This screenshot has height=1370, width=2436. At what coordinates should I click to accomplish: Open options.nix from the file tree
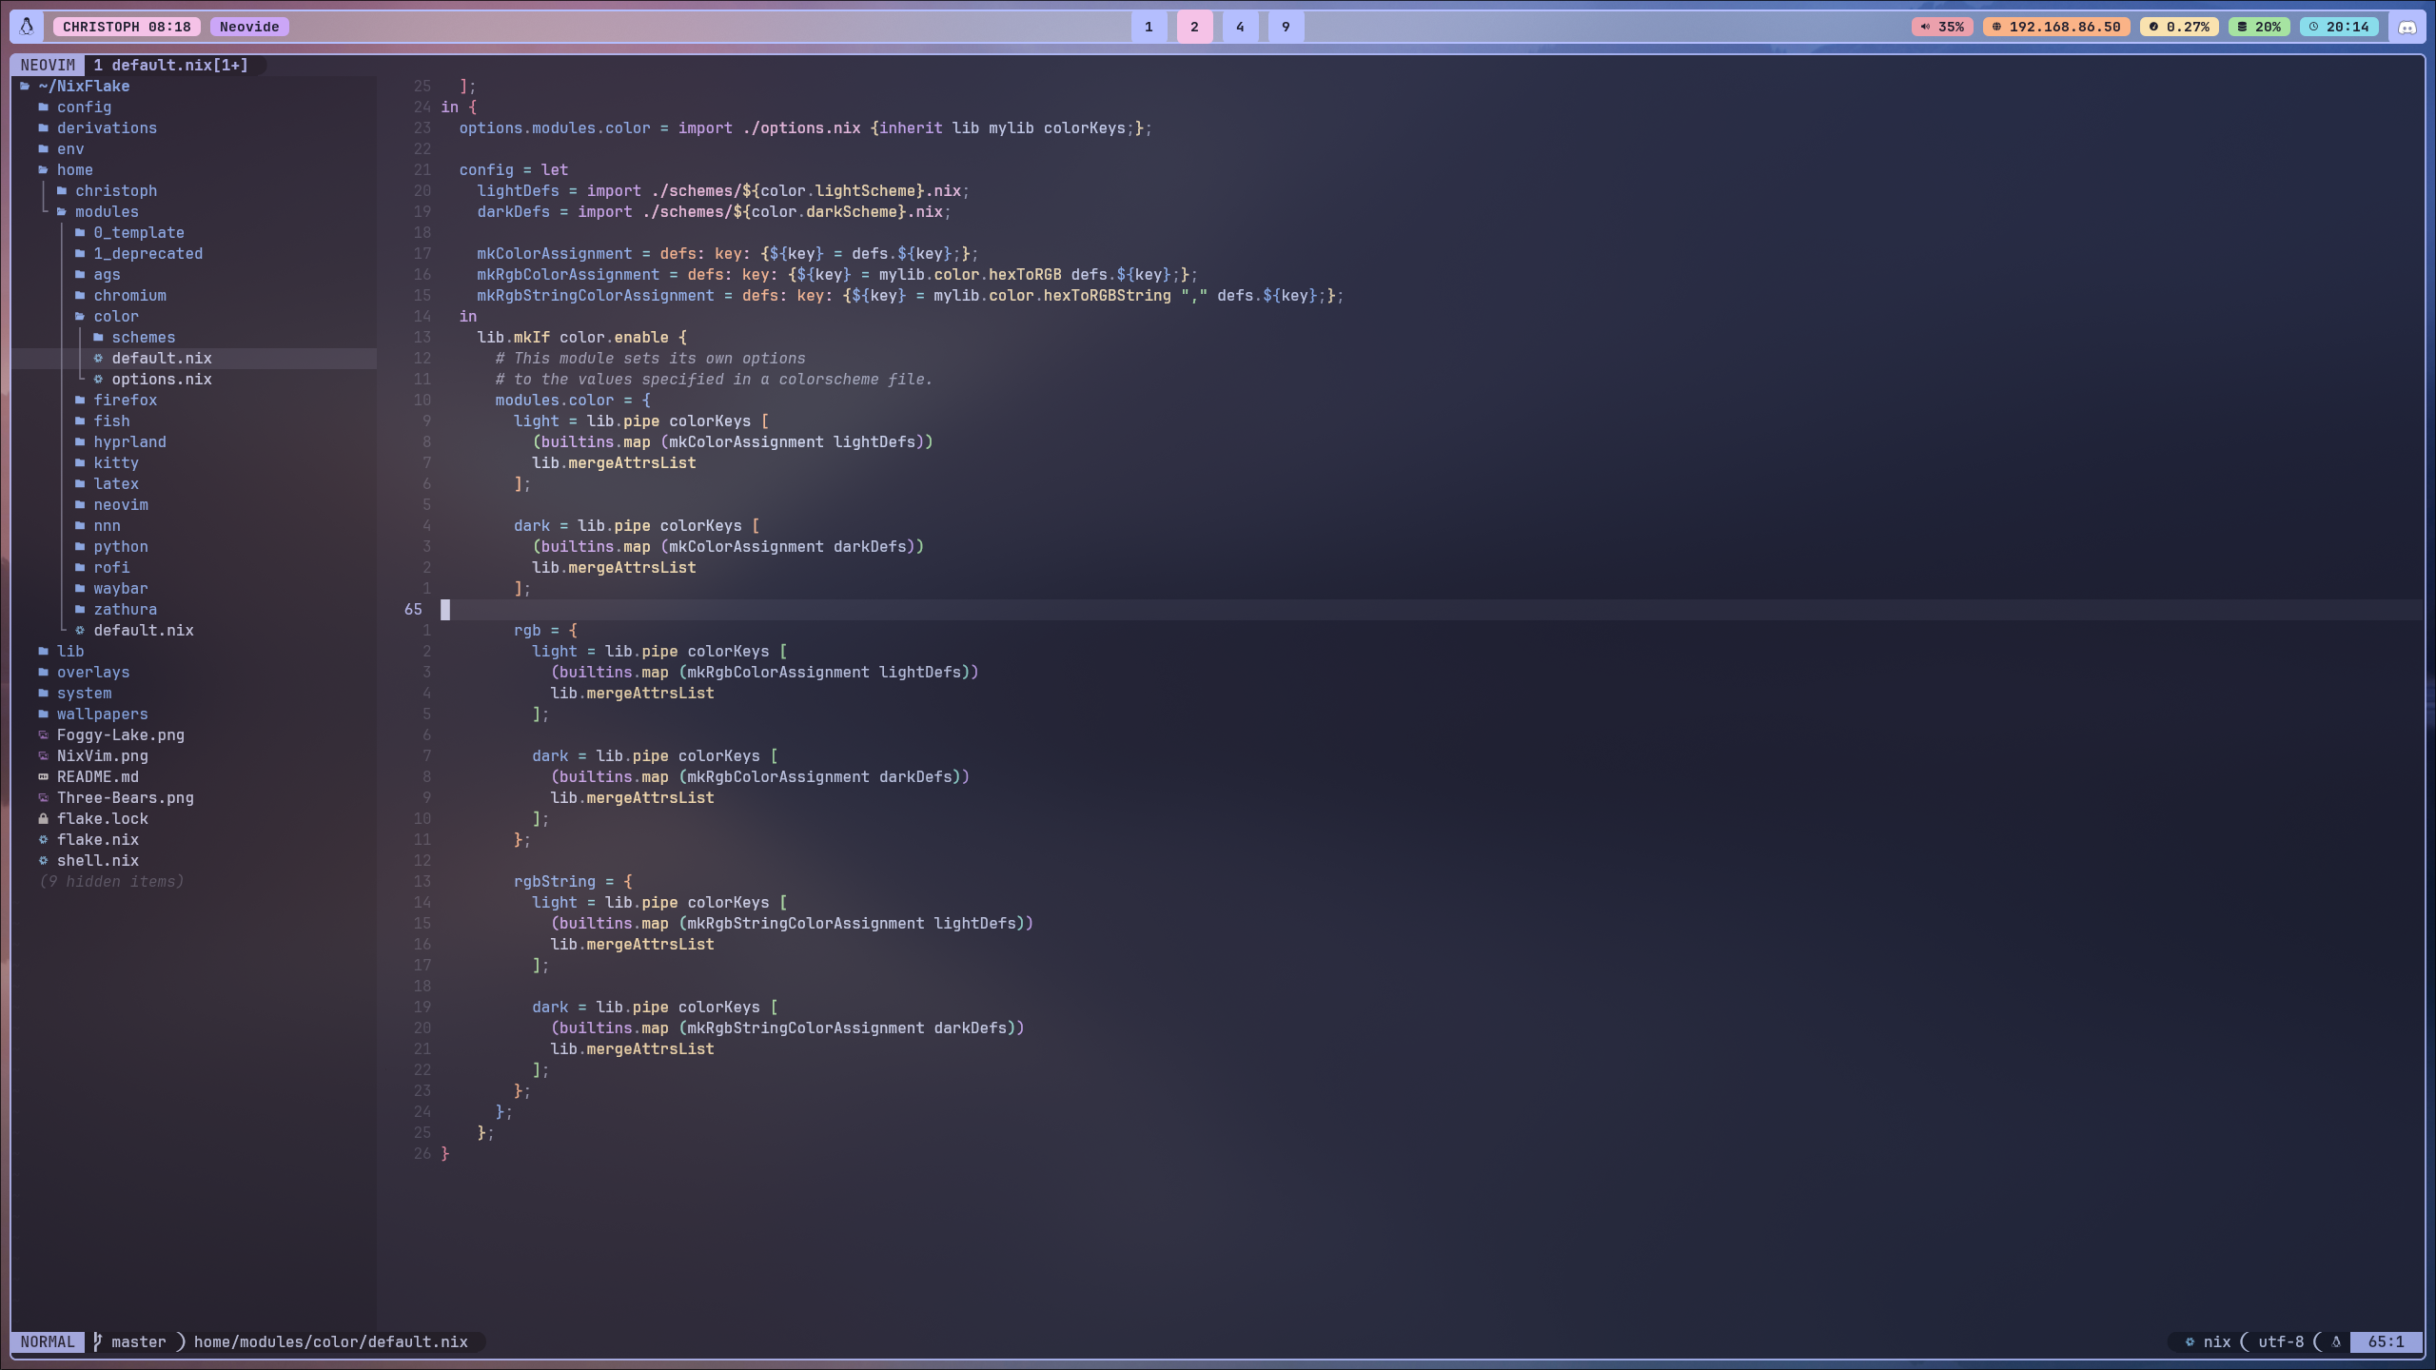coord(161,379)
